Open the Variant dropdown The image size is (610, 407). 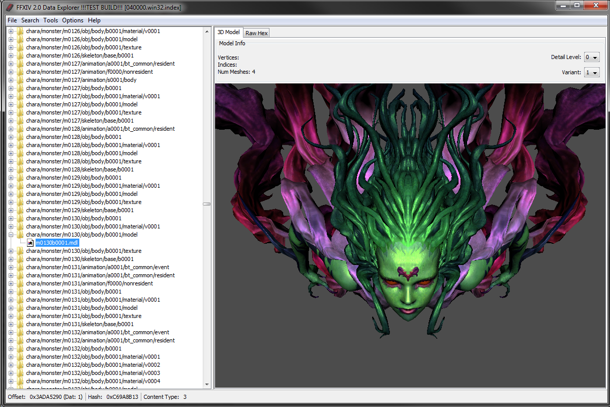click(592, 72)
